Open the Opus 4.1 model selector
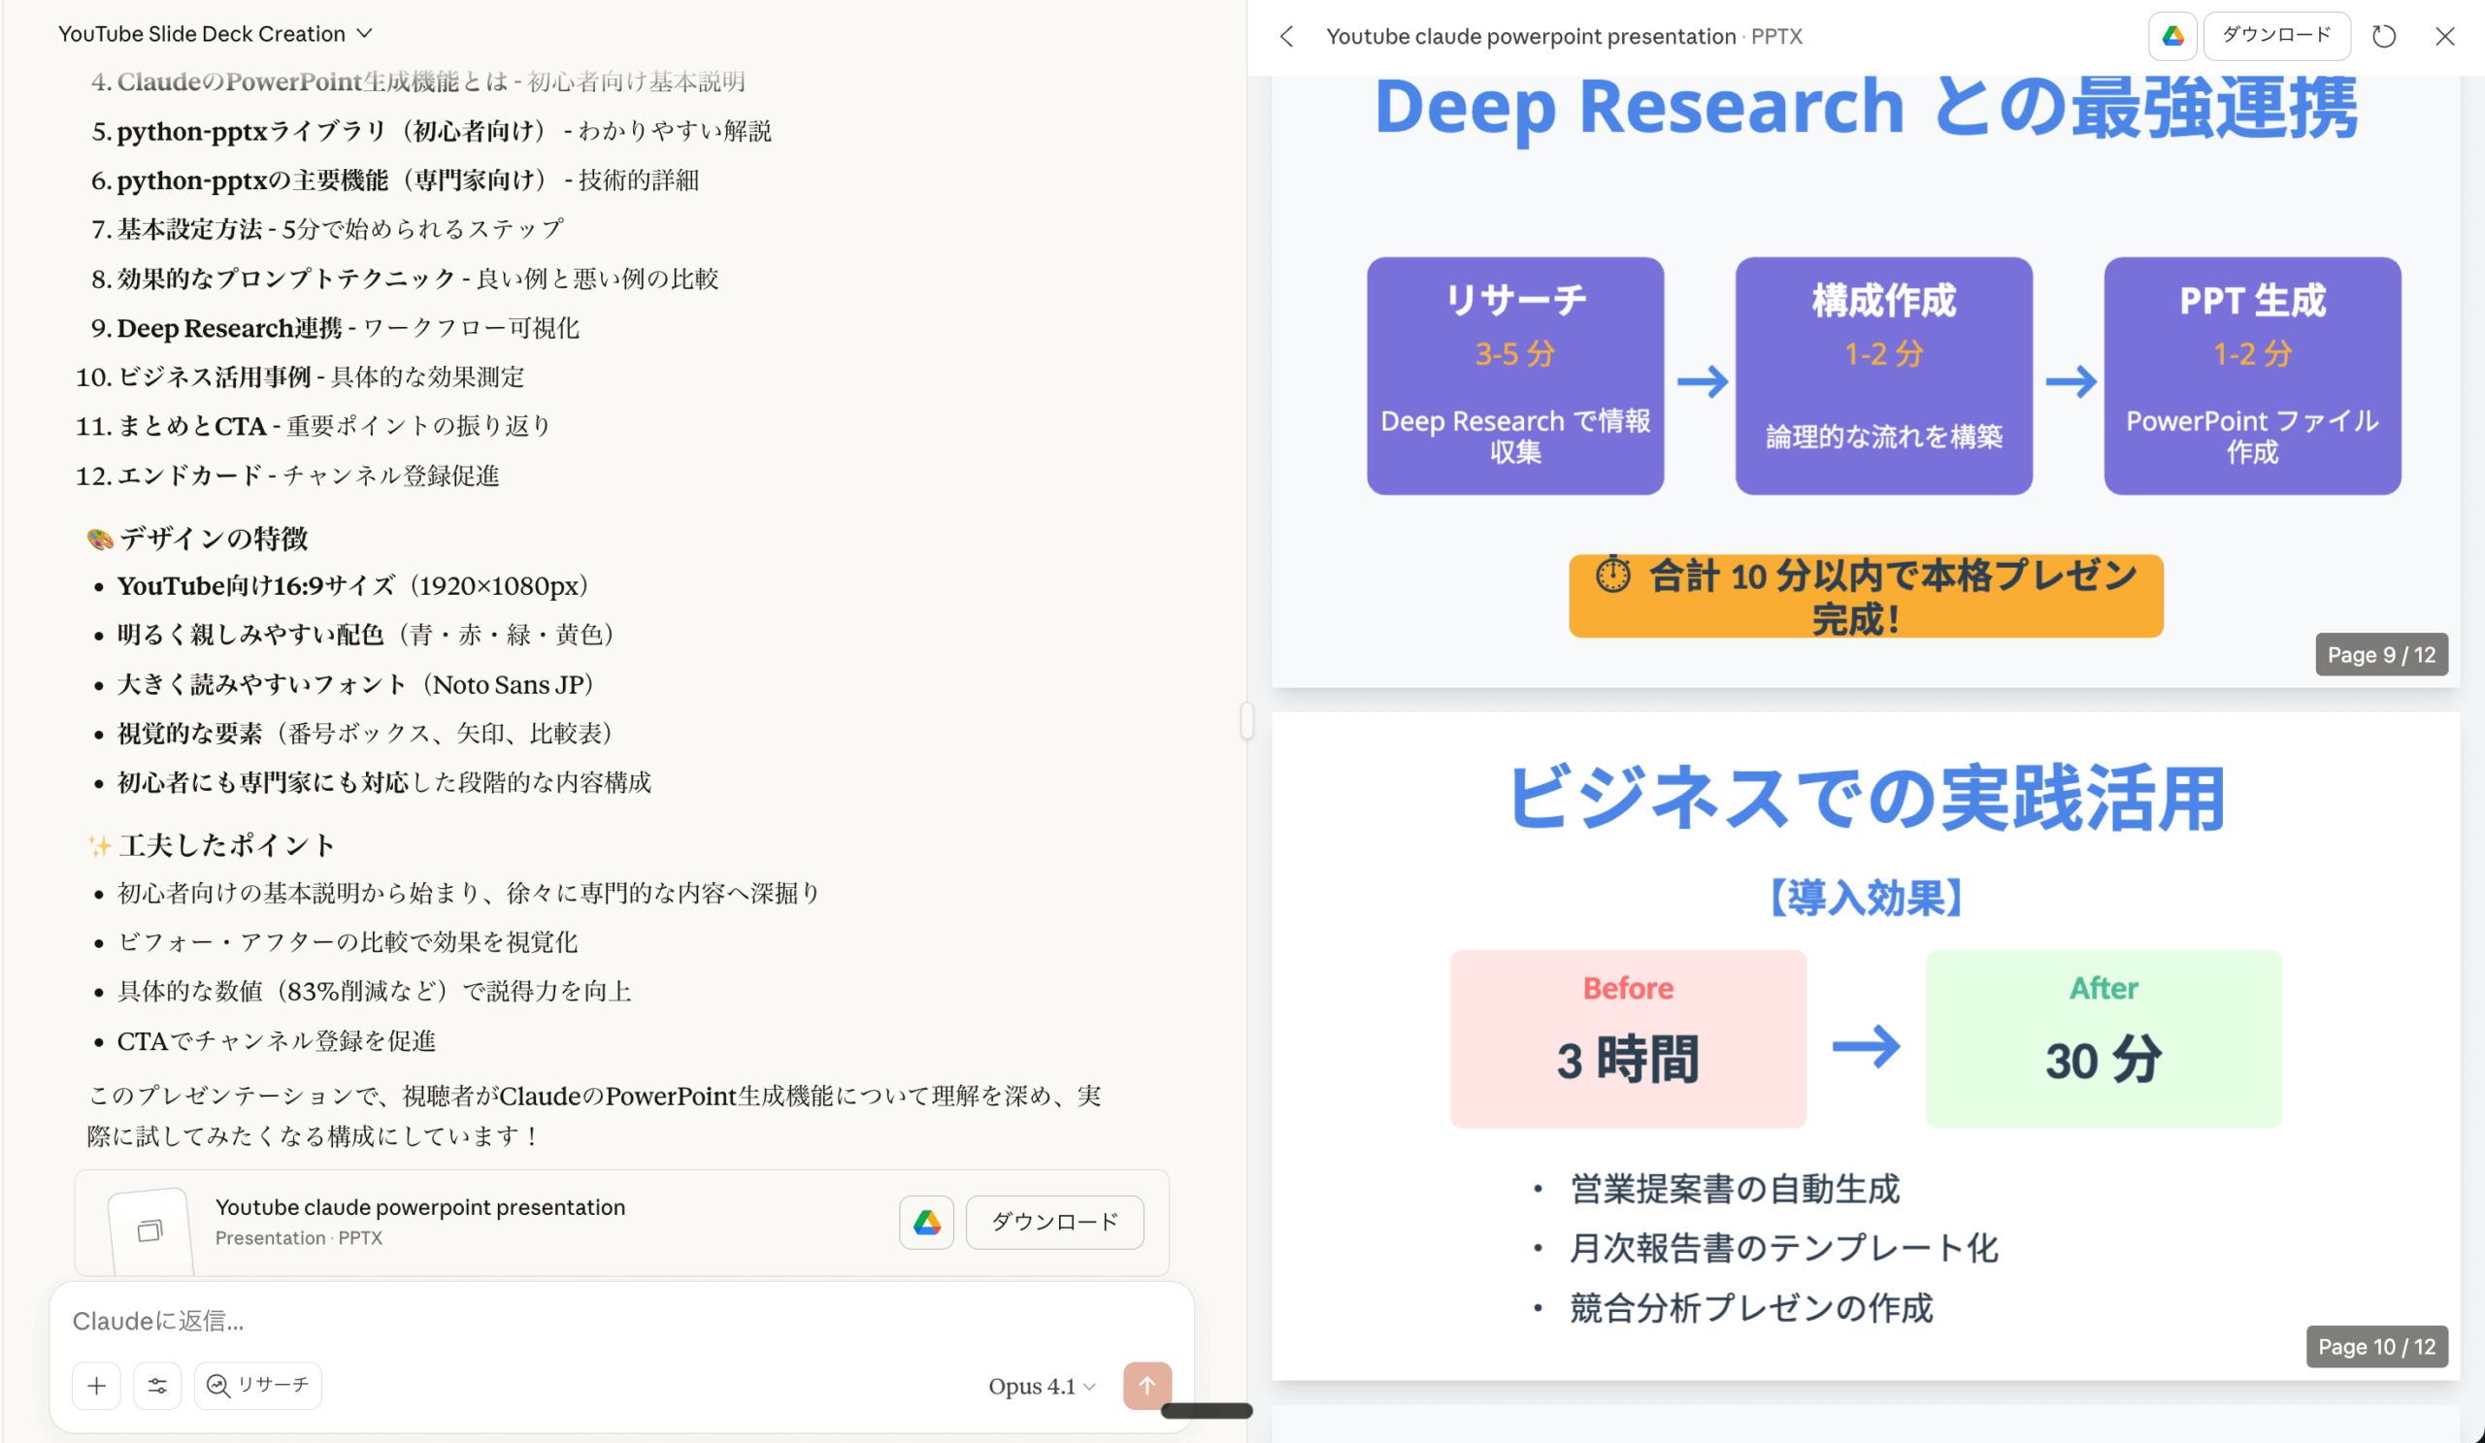Viewport: 2485px width, 1443px height. click(1042, 1386)
